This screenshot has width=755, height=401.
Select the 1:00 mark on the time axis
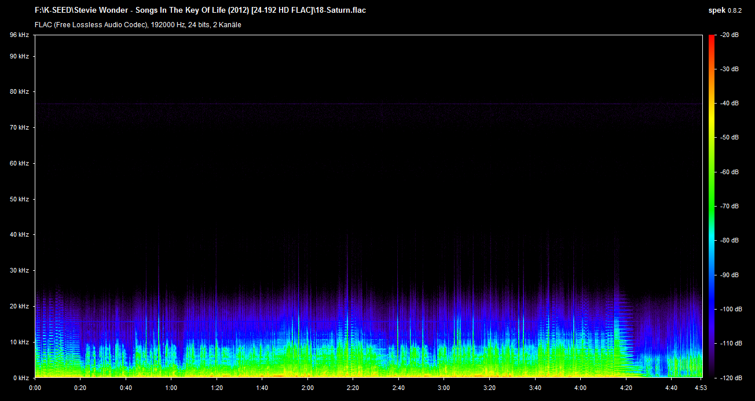[x=171, y=388]
